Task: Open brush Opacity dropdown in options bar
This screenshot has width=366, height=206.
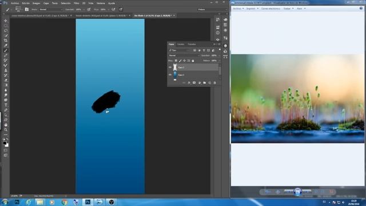Action: [x=83, y=10]
